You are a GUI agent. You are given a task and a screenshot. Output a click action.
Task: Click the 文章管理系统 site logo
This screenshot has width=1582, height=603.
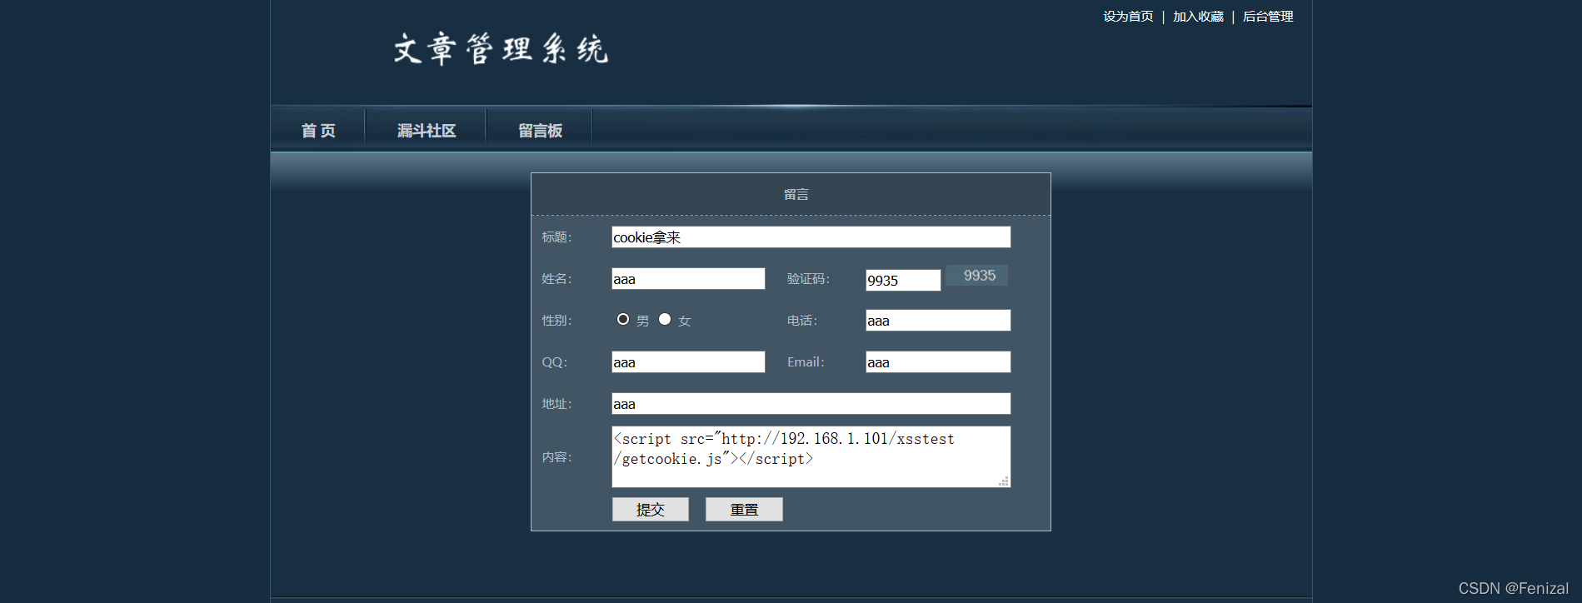[502, 49]
